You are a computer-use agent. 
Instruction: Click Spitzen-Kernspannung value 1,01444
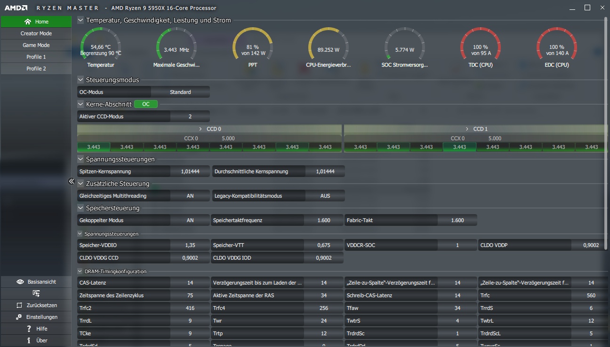[190, 171]
